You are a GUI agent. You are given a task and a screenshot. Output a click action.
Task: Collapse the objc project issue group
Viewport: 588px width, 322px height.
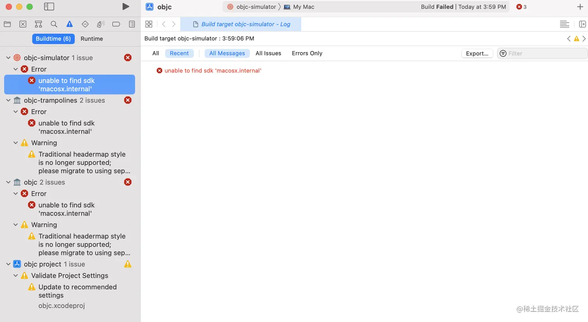click(8, 264)
